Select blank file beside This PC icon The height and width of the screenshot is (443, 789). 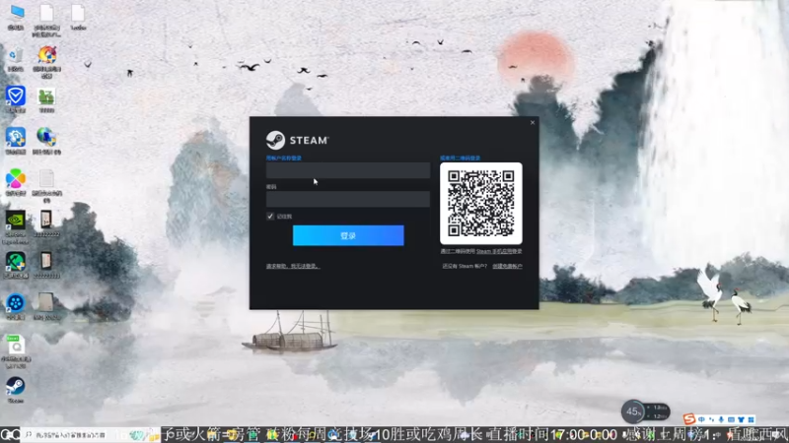point(46,20)
